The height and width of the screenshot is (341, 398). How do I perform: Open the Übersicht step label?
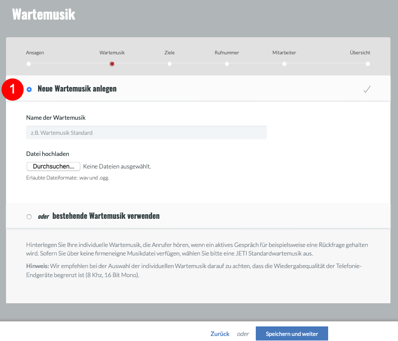click(x=360, y=53)
